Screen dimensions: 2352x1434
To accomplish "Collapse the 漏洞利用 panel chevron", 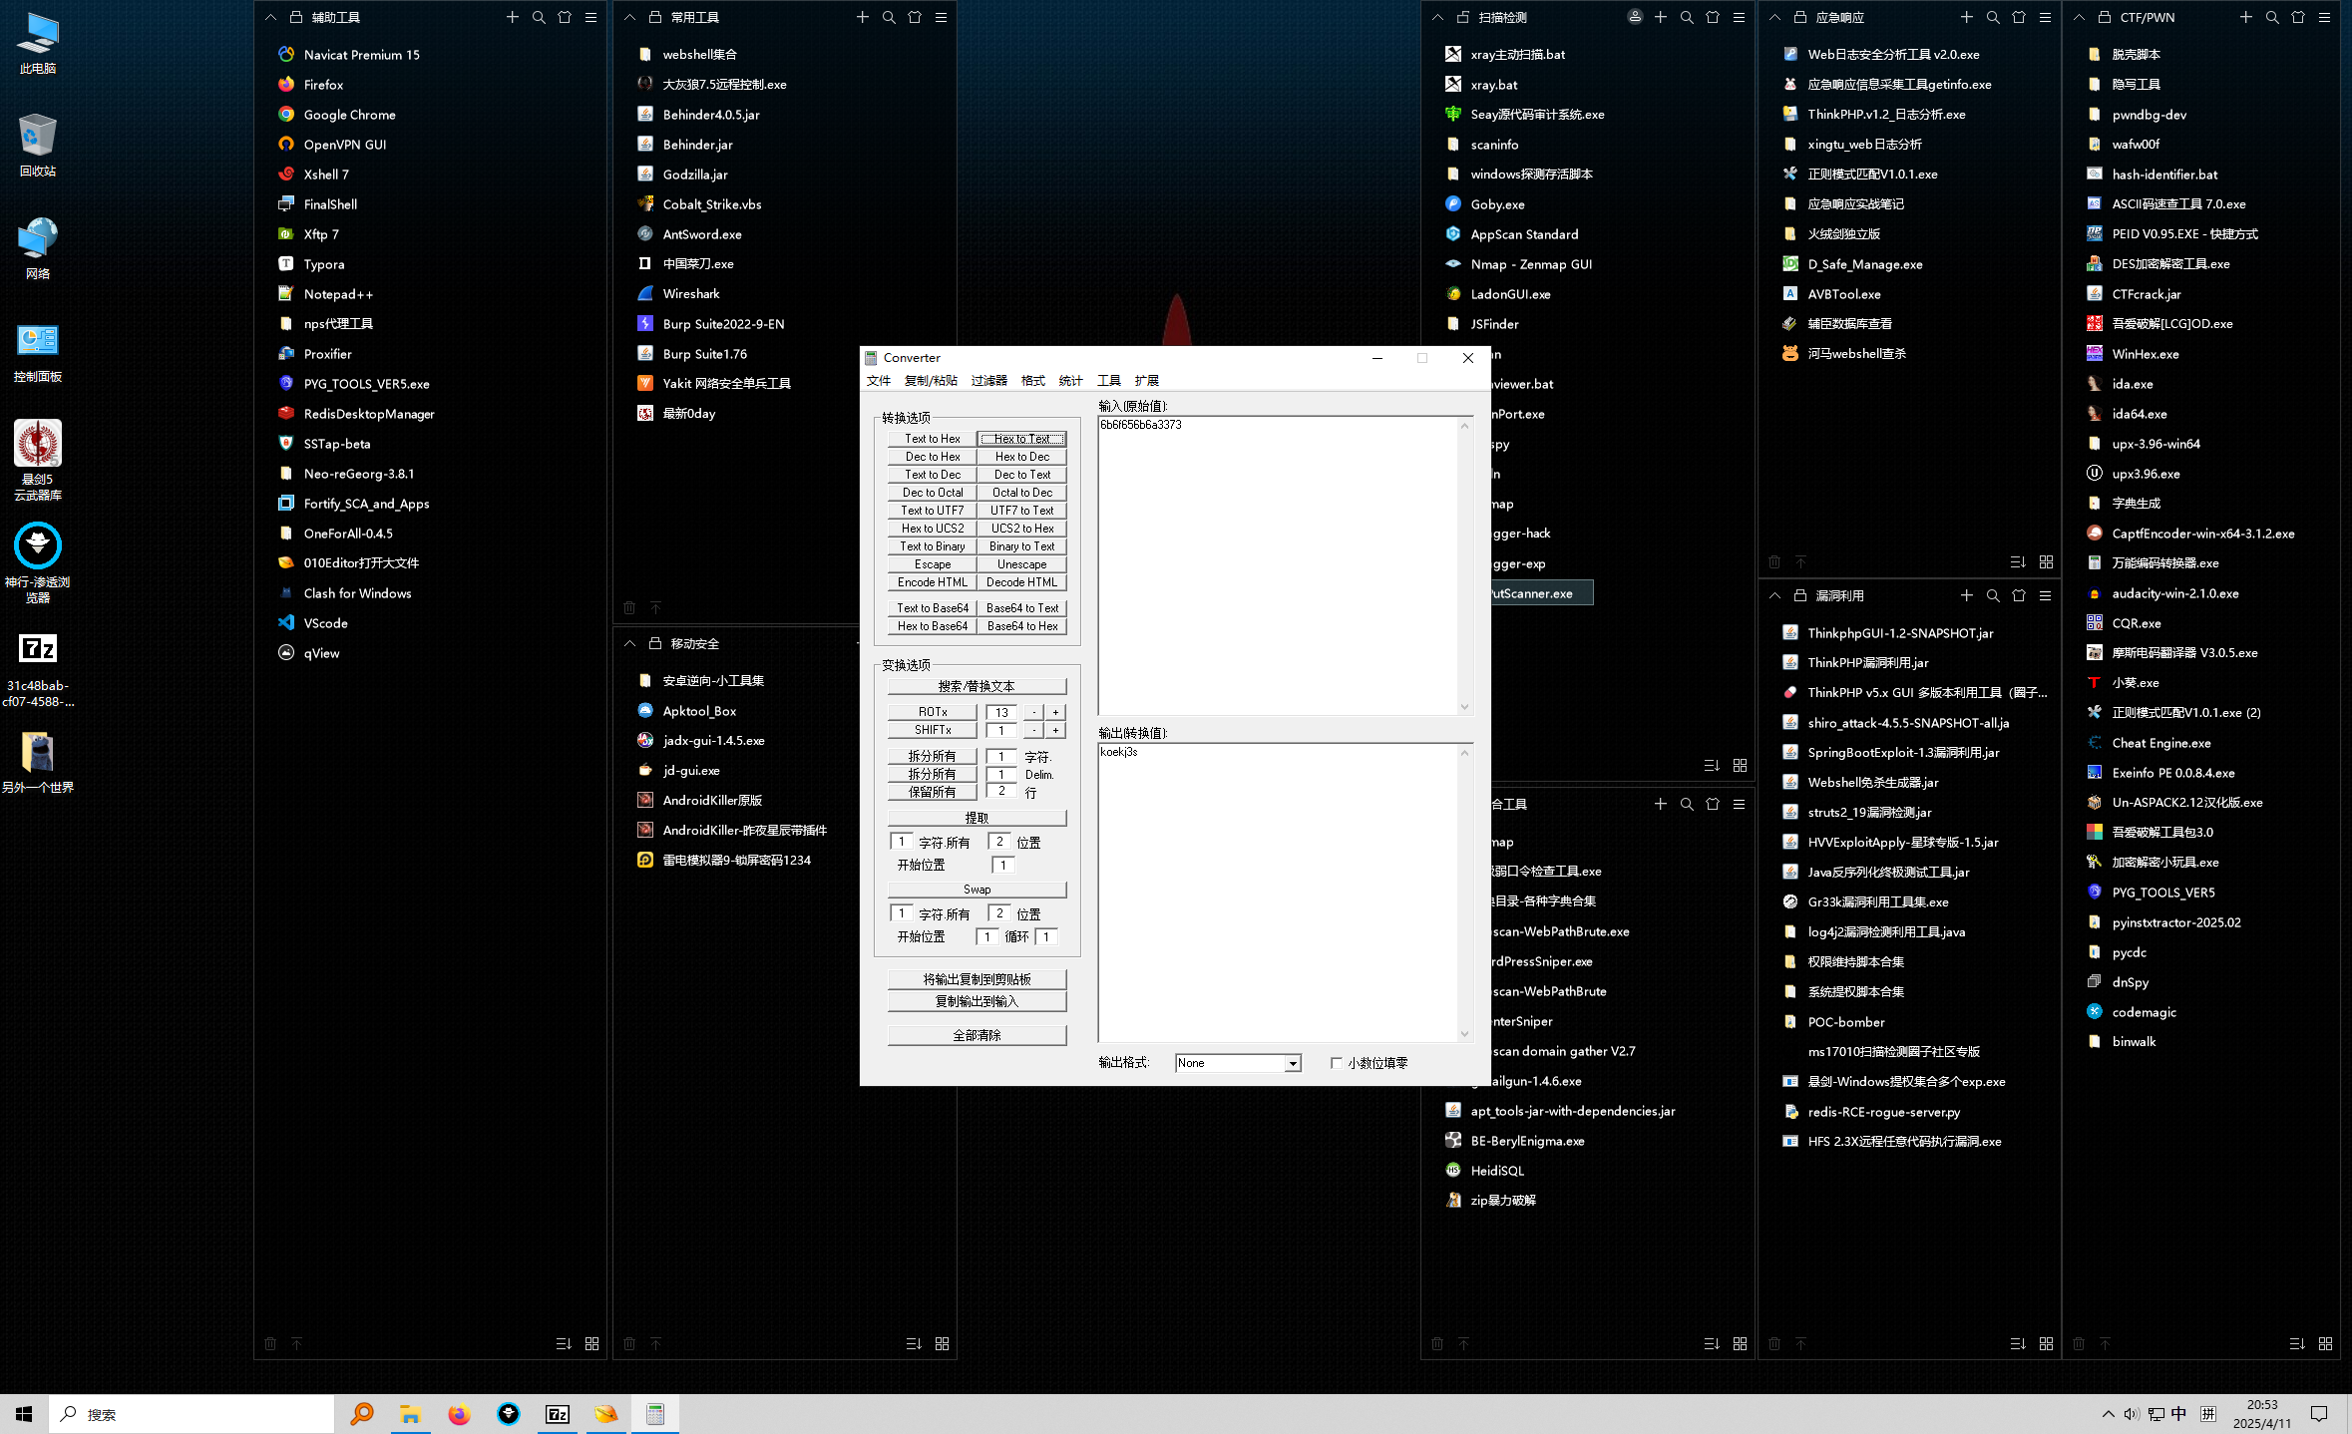I will pyautogui.click(x=1774, y=595).
